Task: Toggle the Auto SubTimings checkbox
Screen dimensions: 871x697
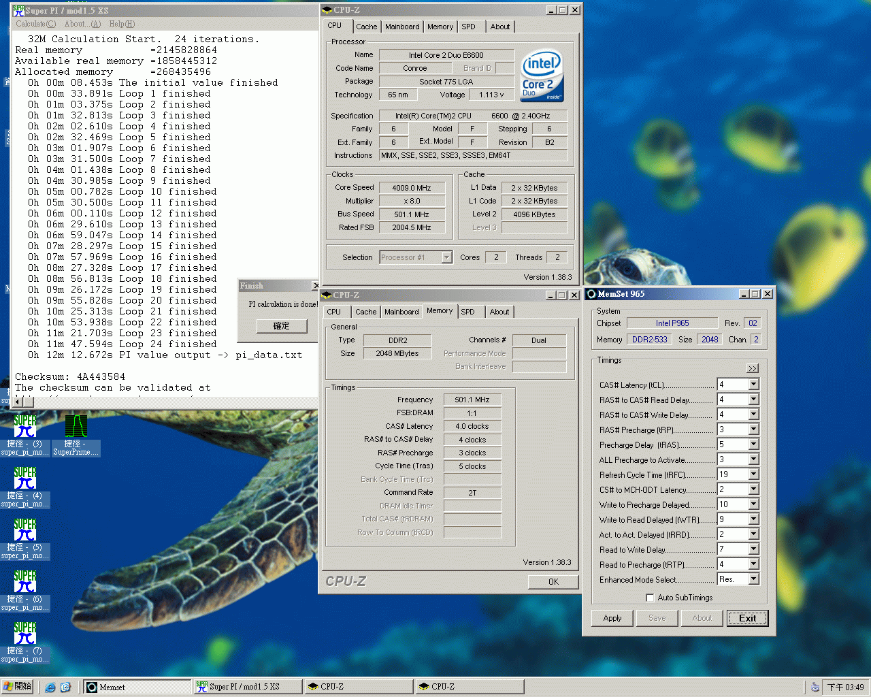Action: coord(650,598)
